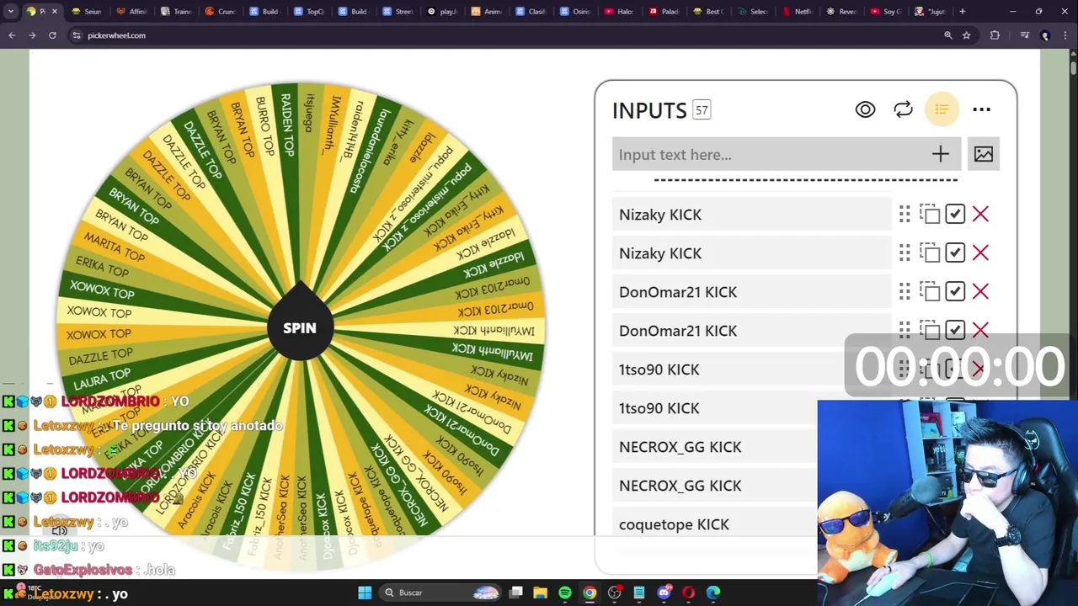Grab the first DonOmar21 KICK drag handle
Screen dimensions: 1078x606
(905, 292)
